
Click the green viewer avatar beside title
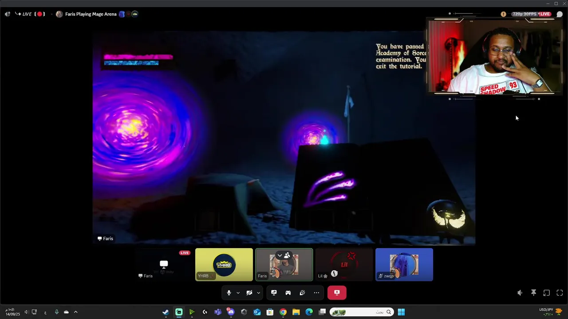coord(134,14)
